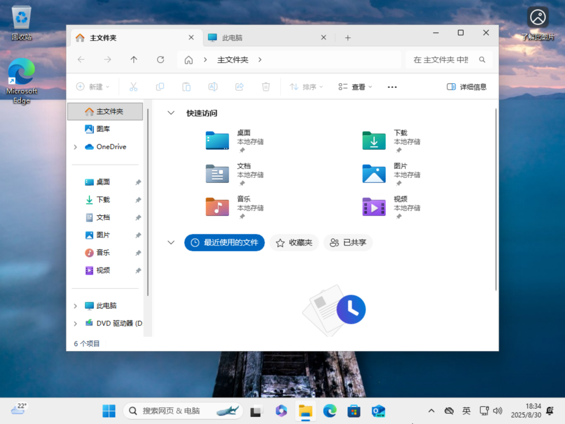Click the 收藏夹 favorites button
This screenshot has height=424, width=565.
(x=294, y=242)
